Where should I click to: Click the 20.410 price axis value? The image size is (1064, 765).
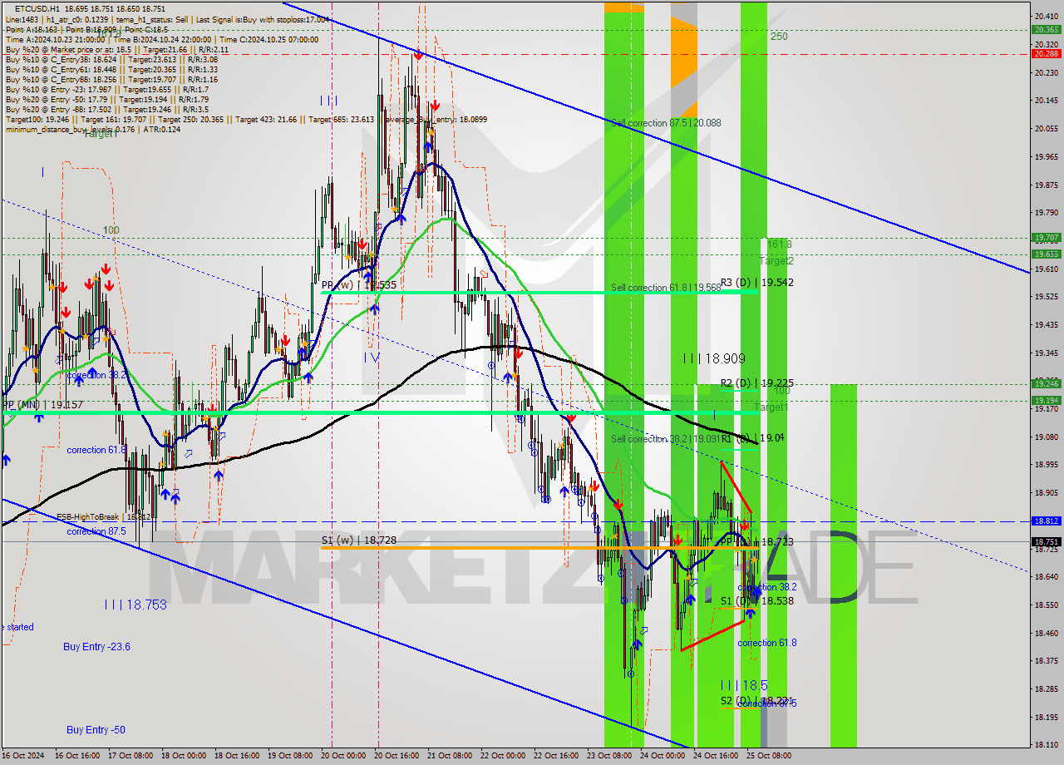1045,17
